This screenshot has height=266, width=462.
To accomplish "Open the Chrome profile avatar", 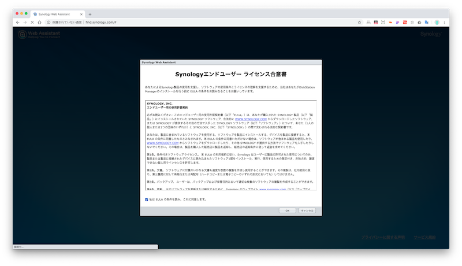I will click(437, 23).
